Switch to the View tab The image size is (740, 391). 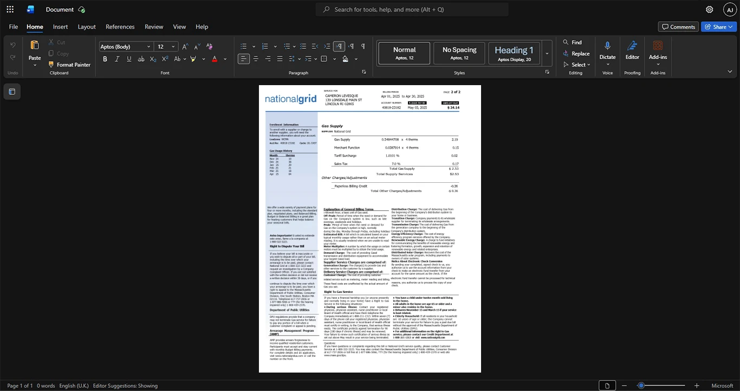click(179, 27)
